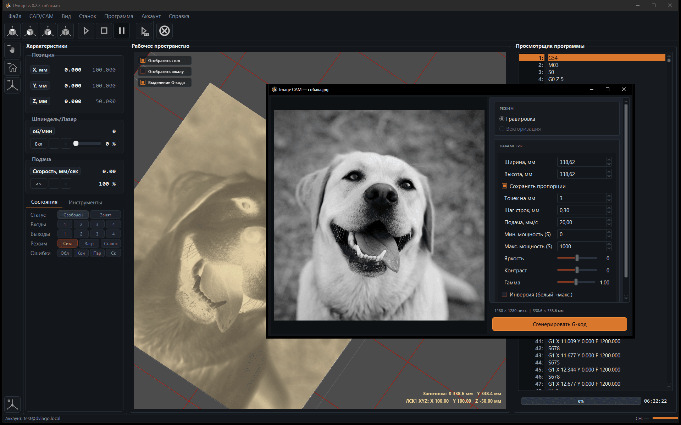Switch to the Инструменты tab
Viewport: 681px width, 425px height.
point(85,202)
